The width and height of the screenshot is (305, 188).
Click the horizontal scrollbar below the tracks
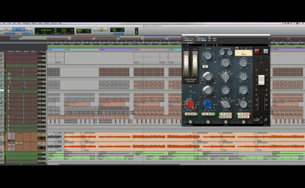[119, 164]
